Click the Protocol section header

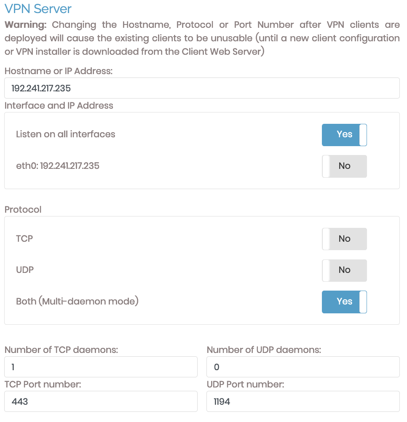23,209
